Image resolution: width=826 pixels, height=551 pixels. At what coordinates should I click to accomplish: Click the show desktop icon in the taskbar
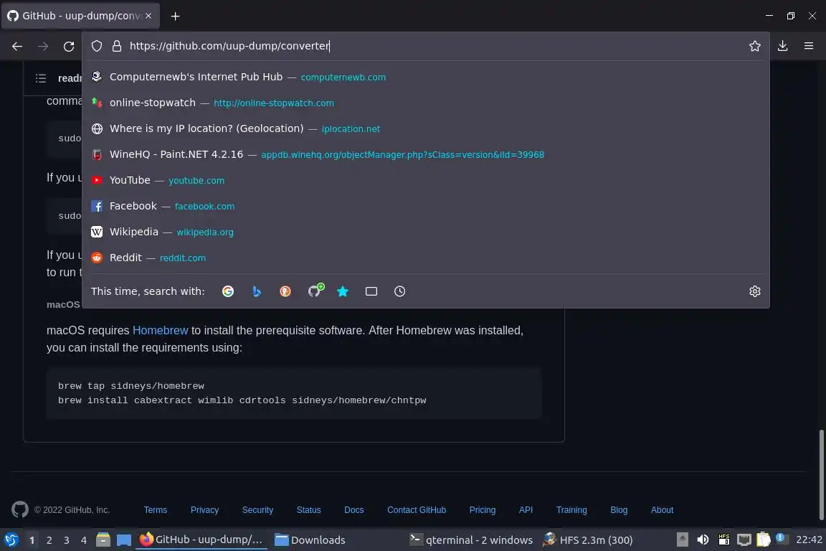(124, 540)
